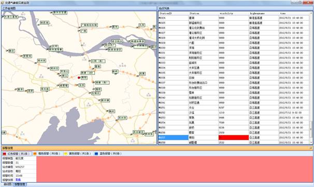Viewport: 314px width, 187px height.
Task: Click the 江阴（南） station map marker
Action: pyautogui.click(x=98, y=61)
